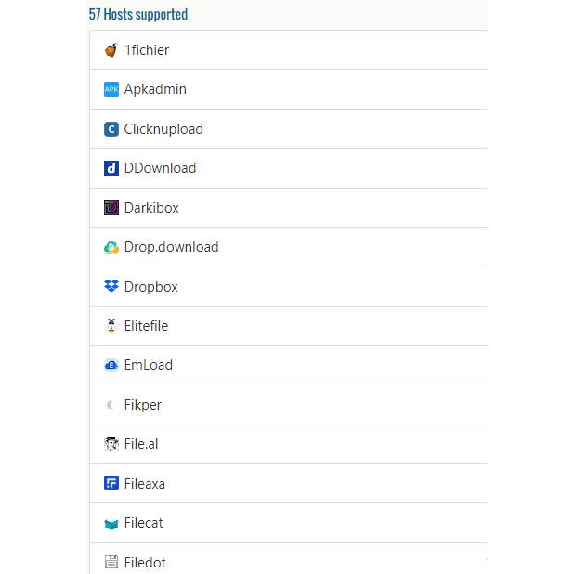Click the DDownload logo icon
Screen dimensions: 574x574
pos(111,168)
